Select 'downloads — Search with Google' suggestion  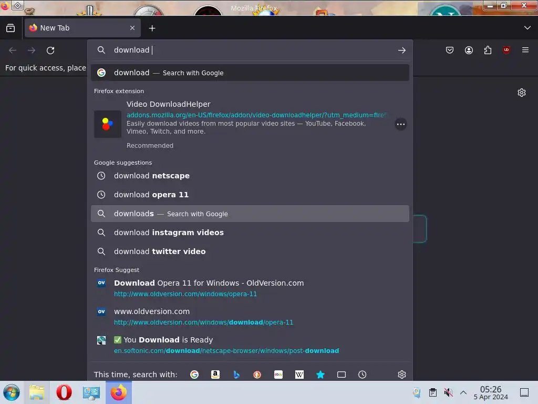point(250,214)
